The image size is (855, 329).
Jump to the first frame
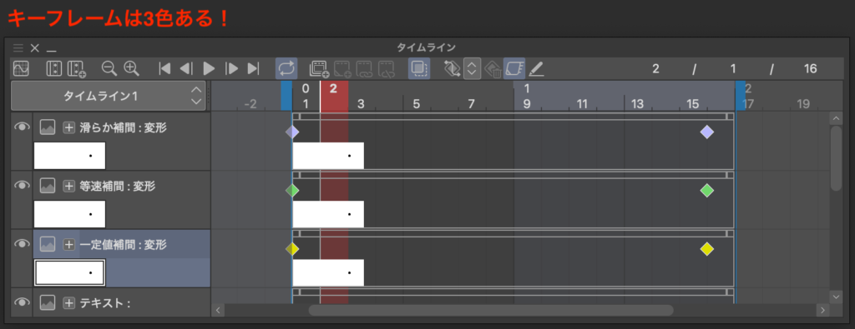pyautogui.click(x=164, y=68)
